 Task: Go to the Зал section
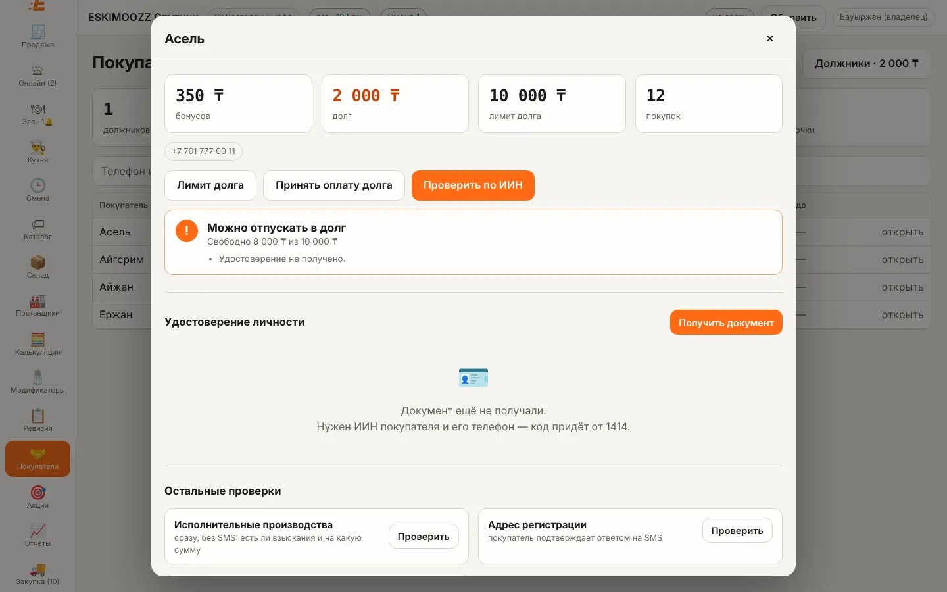(x=37, y=113)
